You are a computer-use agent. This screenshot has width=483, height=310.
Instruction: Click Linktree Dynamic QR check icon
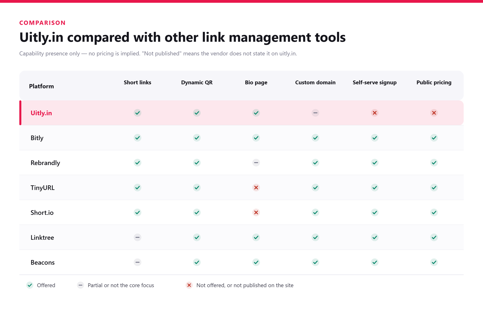click(x=197, y=237)
